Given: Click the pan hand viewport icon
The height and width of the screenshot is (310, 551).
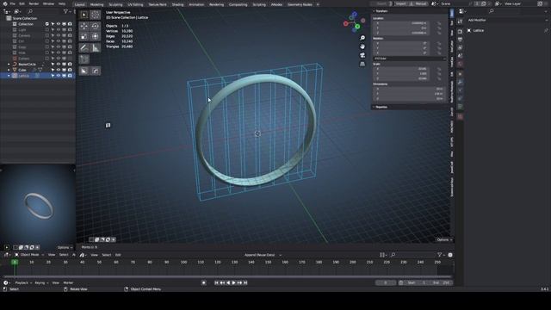Looking at the screenshot, I should 362,46.
